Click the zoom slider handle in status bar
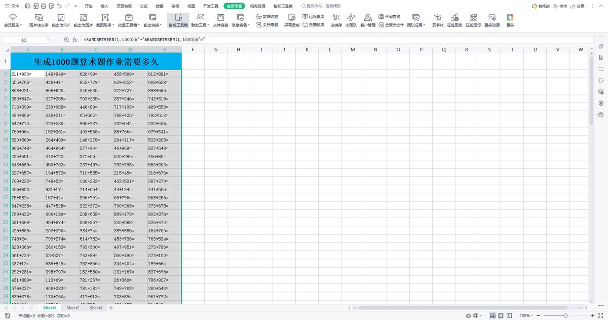Viewport: 608px width, 320px height. 566,315
